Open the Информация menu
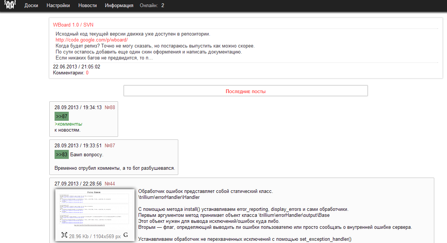 pyautogui.click(x=119, y=6)
